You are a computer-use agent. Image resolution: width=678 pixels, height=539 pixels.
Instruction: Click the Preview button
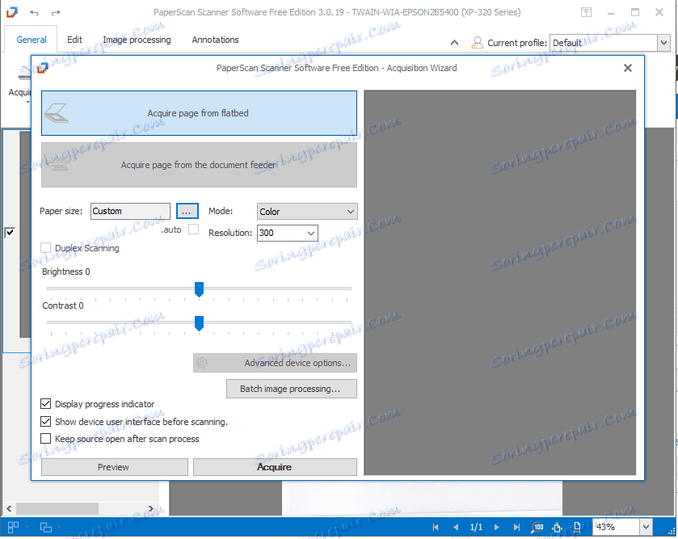115,467
